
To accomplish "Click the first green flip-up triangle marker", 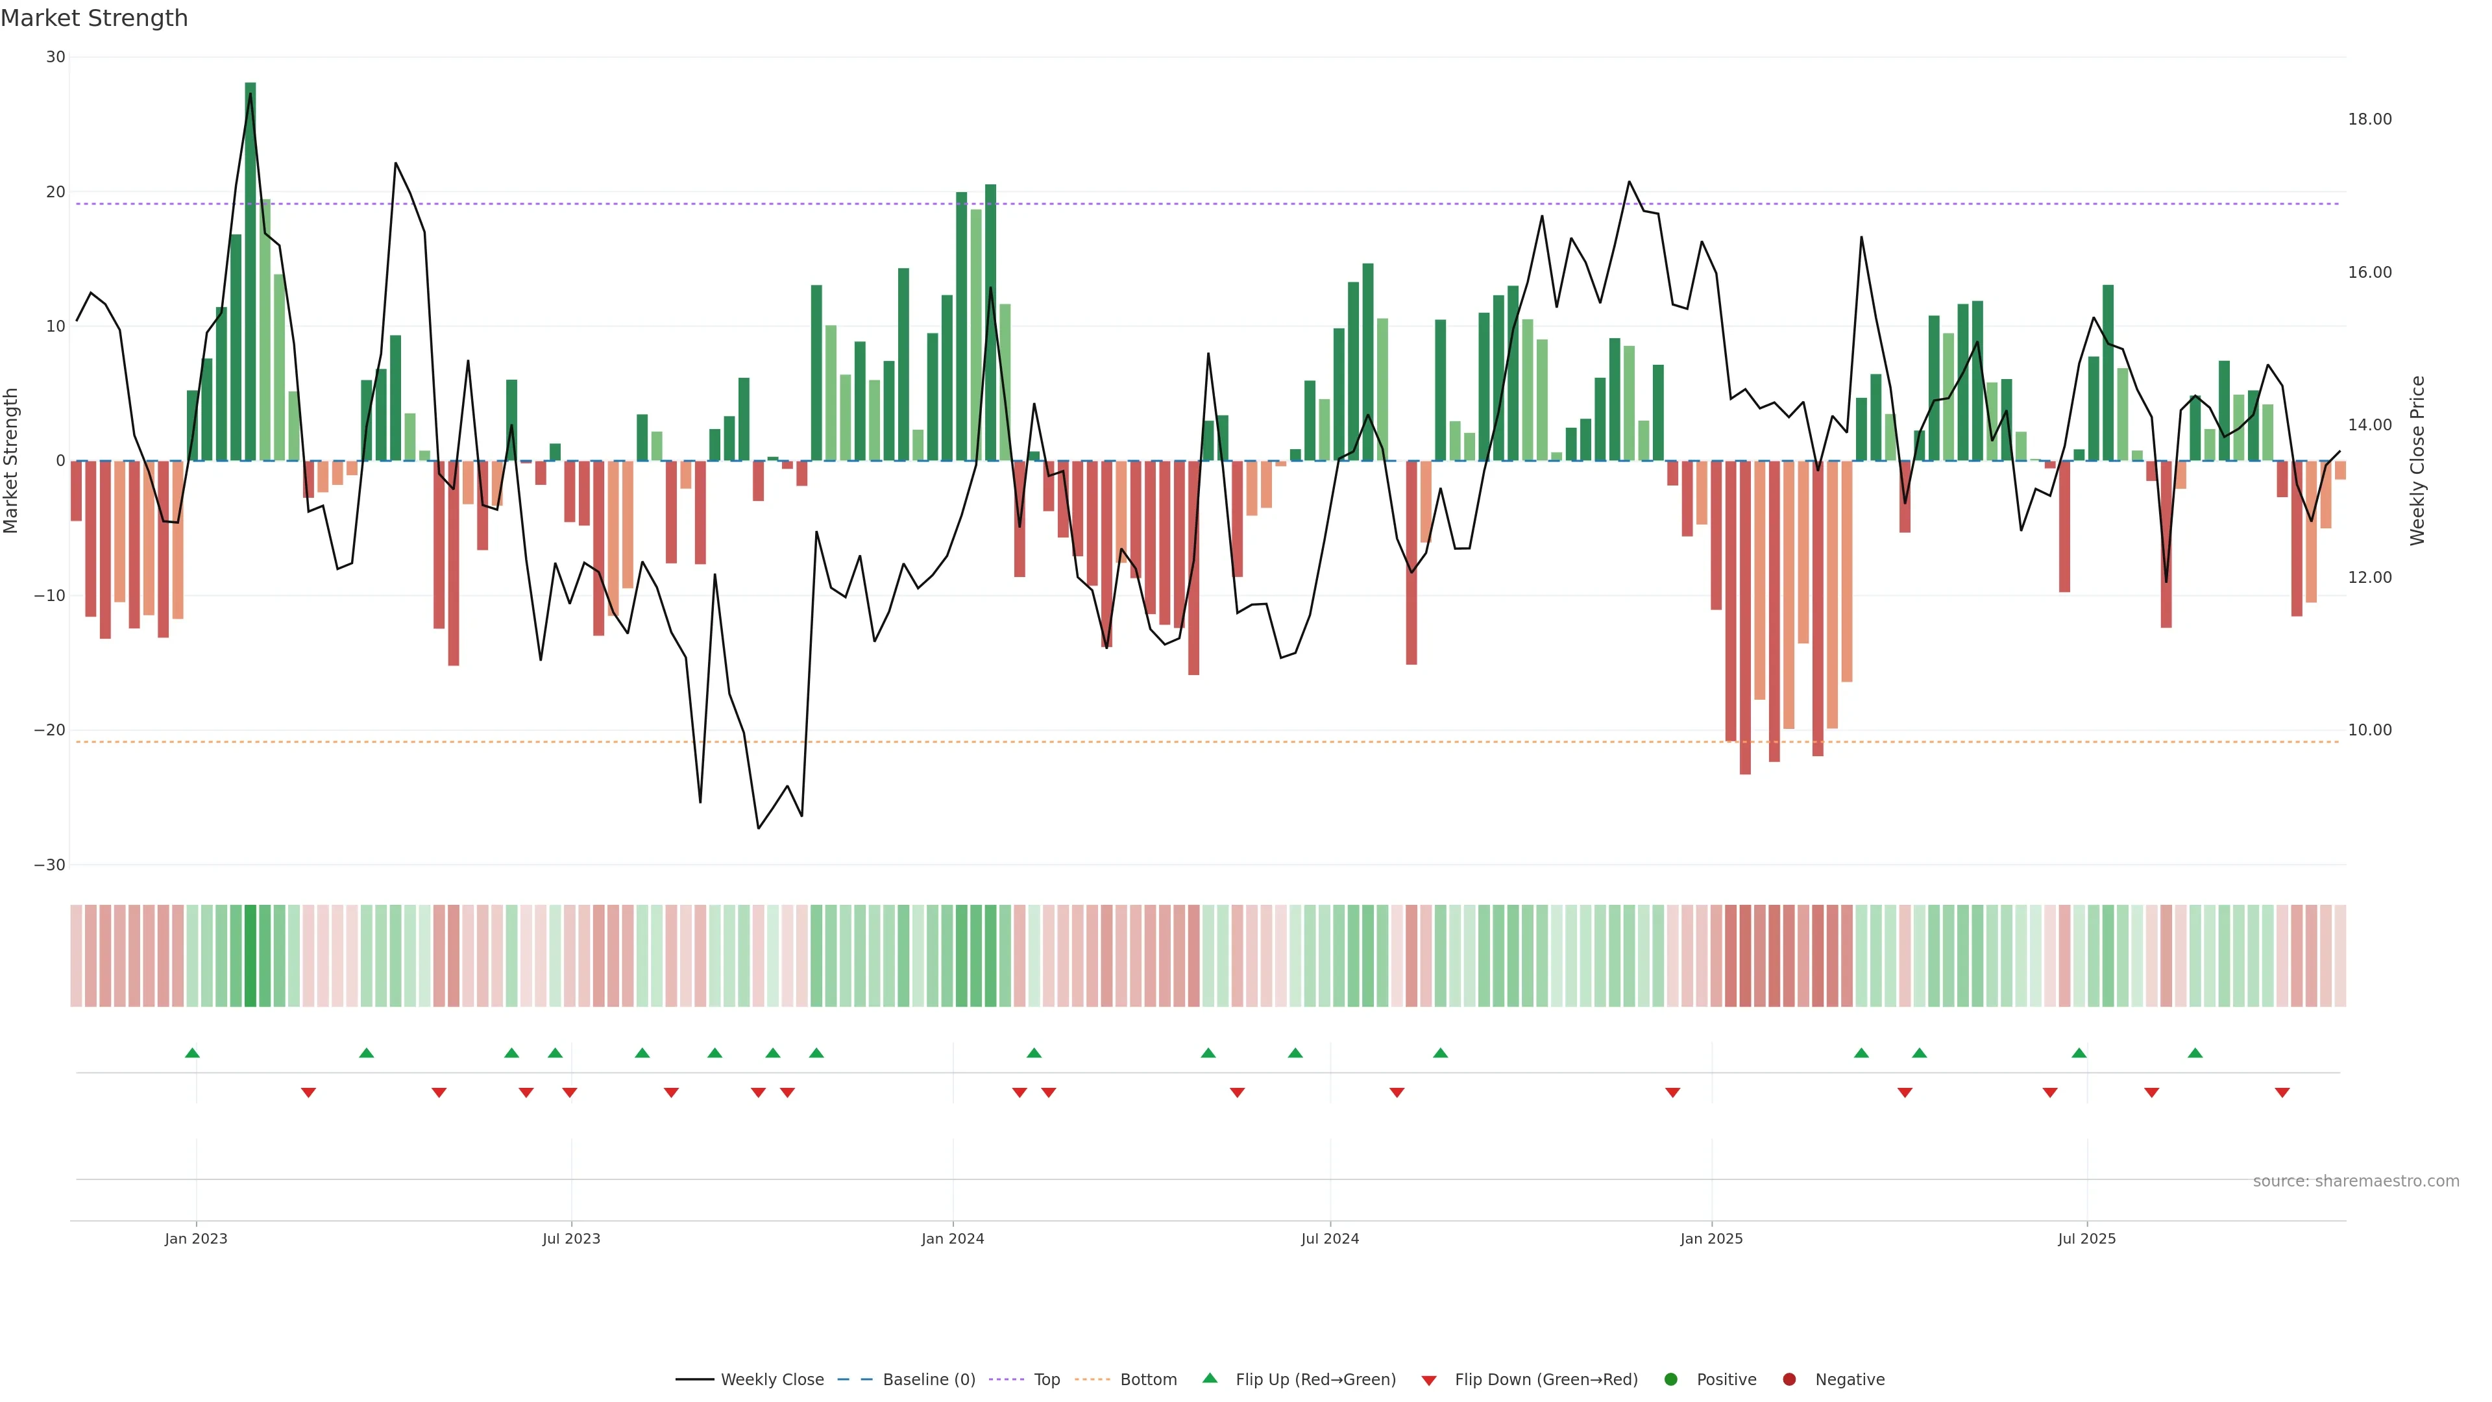I will (x=193, y=1053).
